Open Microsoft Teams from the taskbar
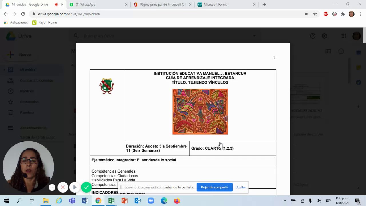Viewport: 366px width, 206px height. [72, 201]
